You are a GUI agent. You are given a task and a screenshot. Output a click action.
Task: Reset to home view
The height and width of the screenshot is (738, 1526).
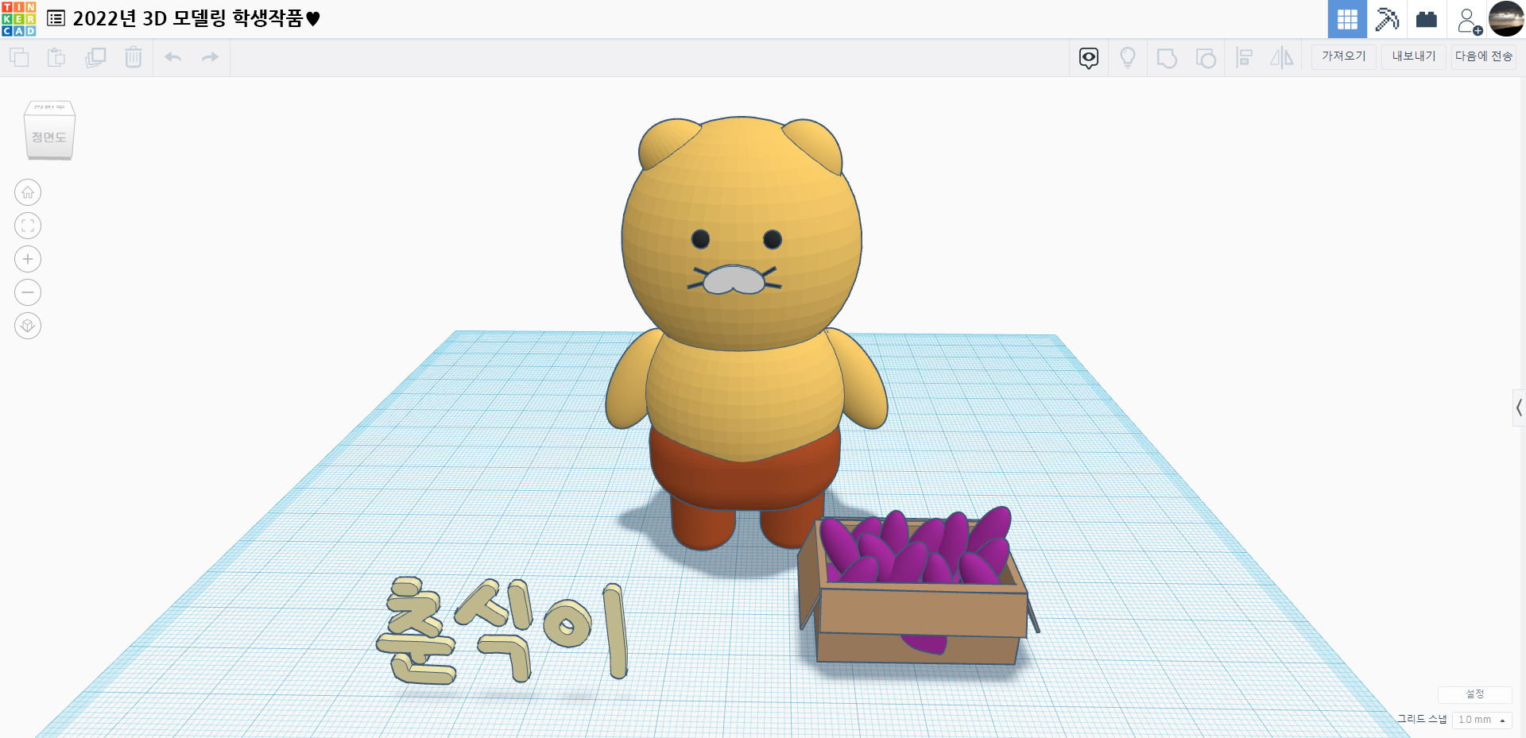pyautogui.click(x=28, y=192)
